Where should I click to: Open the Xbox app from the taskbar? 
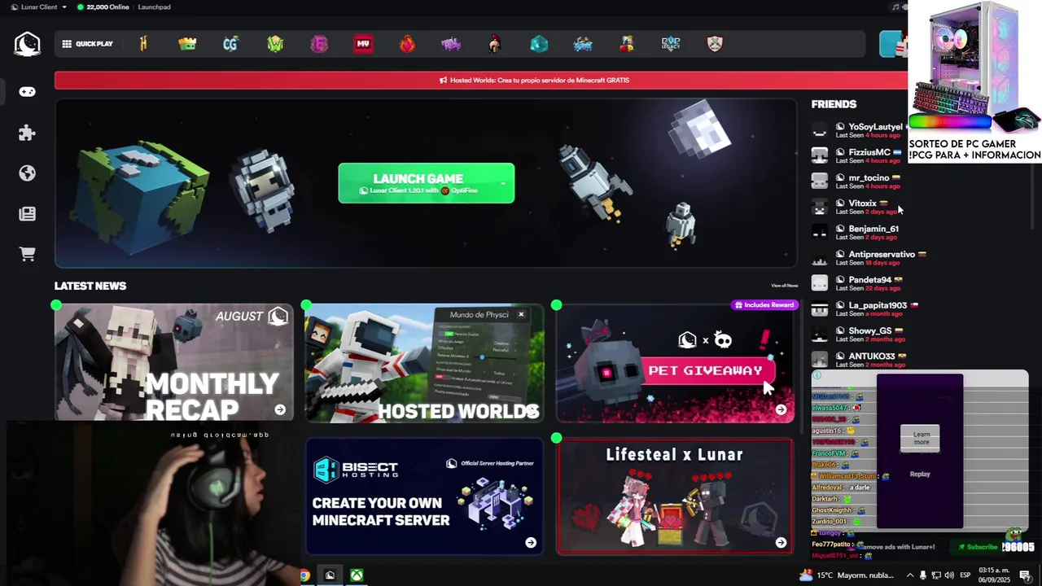(357, 575)
